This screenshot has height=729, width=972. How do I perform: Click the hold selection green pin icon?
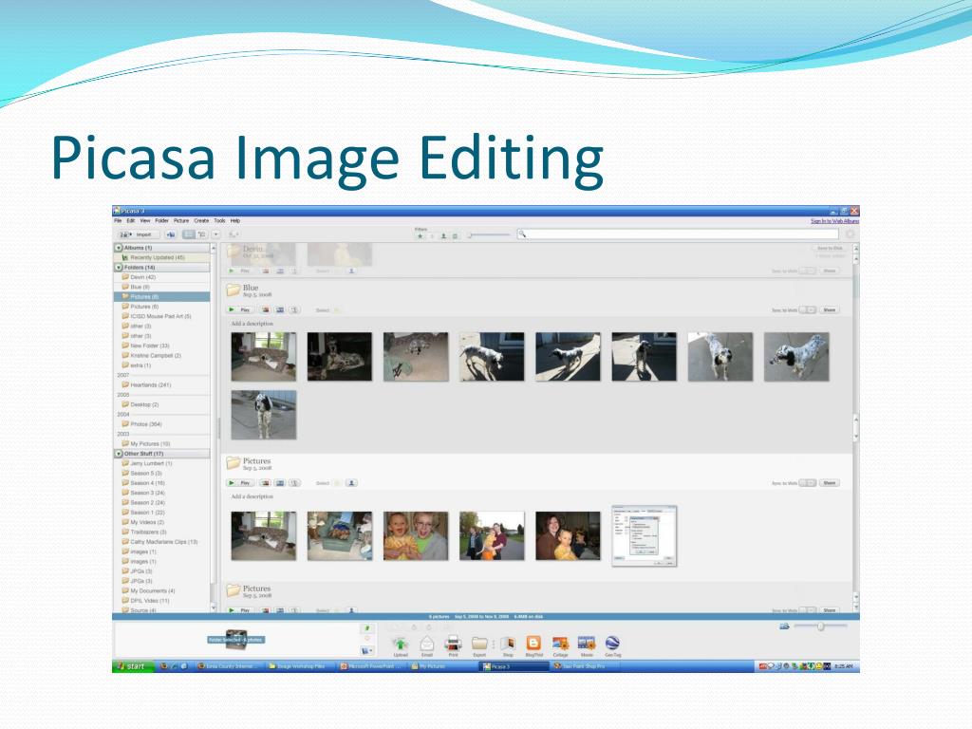coord(366,628)
